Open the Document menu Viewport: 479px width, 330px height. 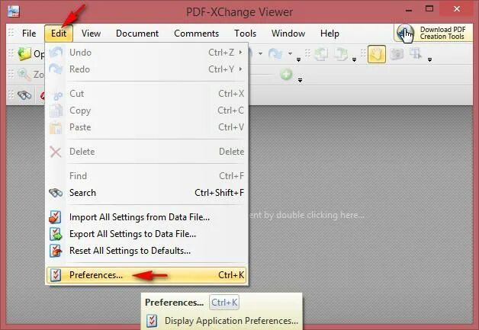click(x=137, y=34)
